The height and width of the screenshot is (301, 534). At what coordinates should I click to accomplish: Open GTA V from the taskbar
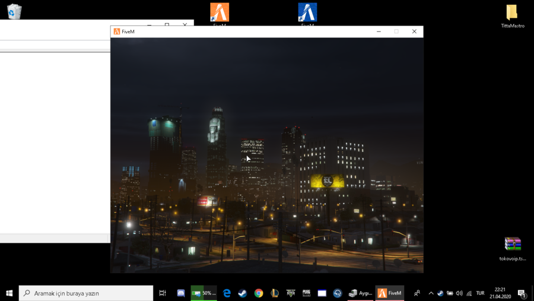coord(291,293)
